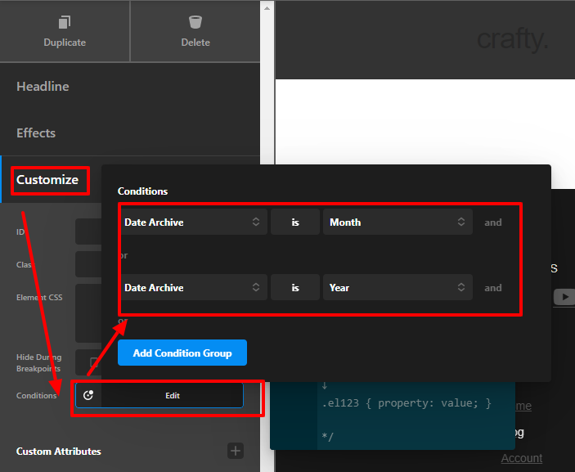The width and height of the screenshot is (575, 472).
Task: Click 'and' next to the Month condition
Action: pos(492,223)
